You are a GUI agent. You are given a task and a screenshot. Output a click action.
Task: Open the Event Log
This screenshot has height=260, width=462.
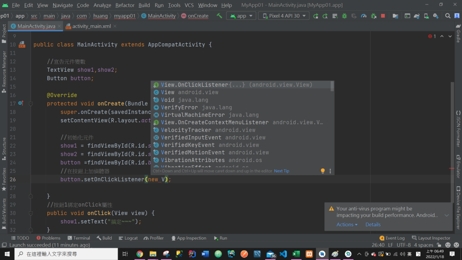pyautogui.click(x=392, y=238)
